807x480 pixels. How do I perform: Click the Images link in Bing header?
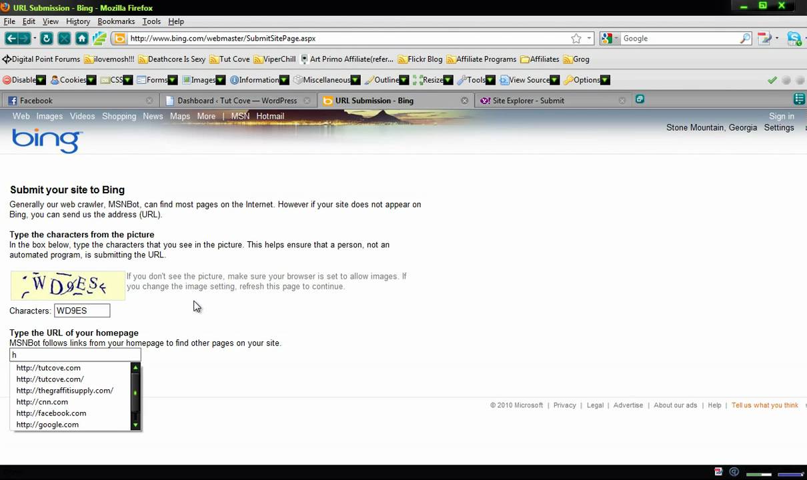pyautogui.click(x=49, y=116)
